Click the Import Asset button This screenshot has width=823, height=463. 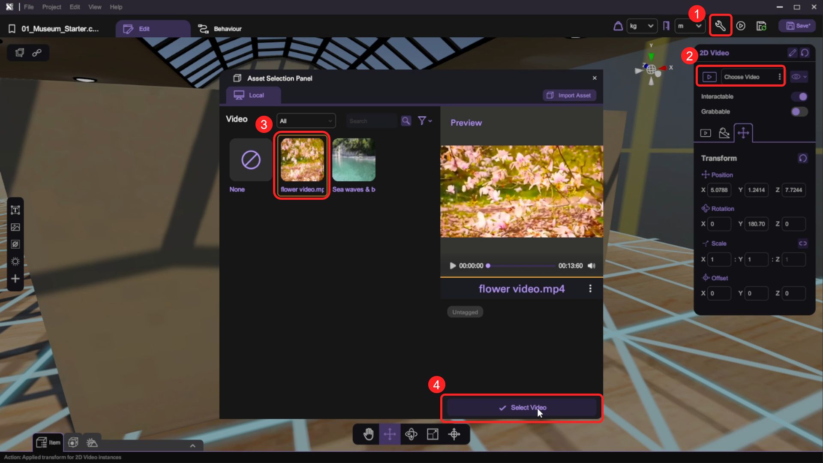tap(569, 95)
